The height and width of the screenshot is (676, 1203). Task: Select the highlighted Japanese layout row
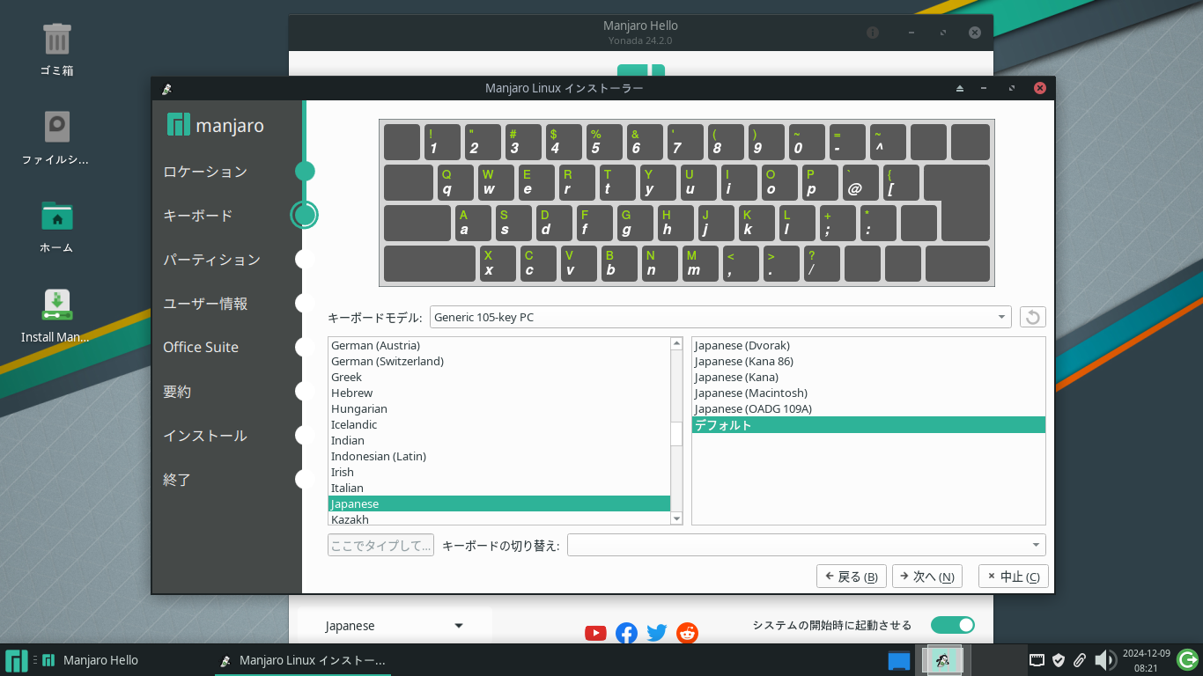tap(499, 503)
